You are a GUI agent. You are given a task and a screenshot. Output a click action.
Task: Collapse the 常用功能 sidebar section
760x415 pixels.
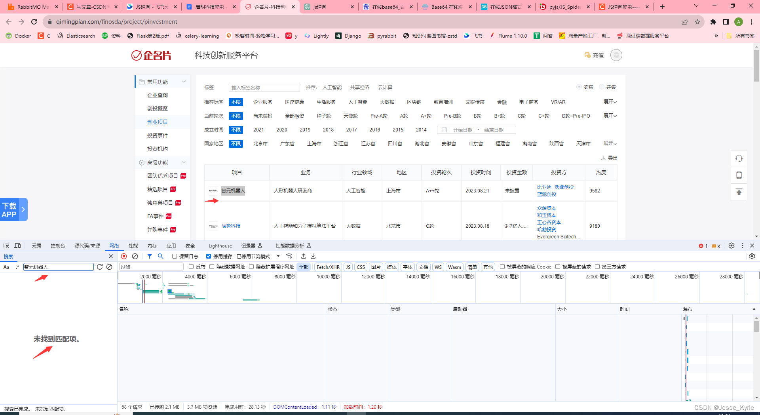point(184,82)
